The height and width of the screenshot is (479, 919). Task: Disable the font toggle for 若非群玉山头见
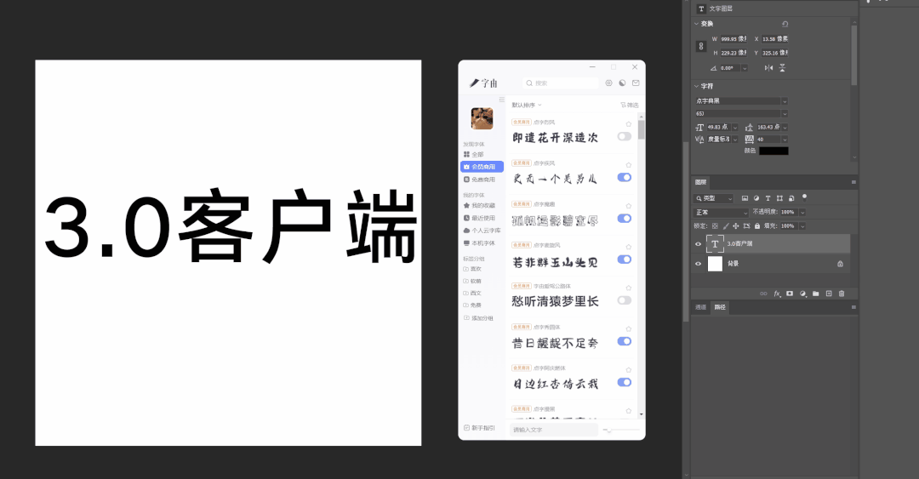coord(625,259)
